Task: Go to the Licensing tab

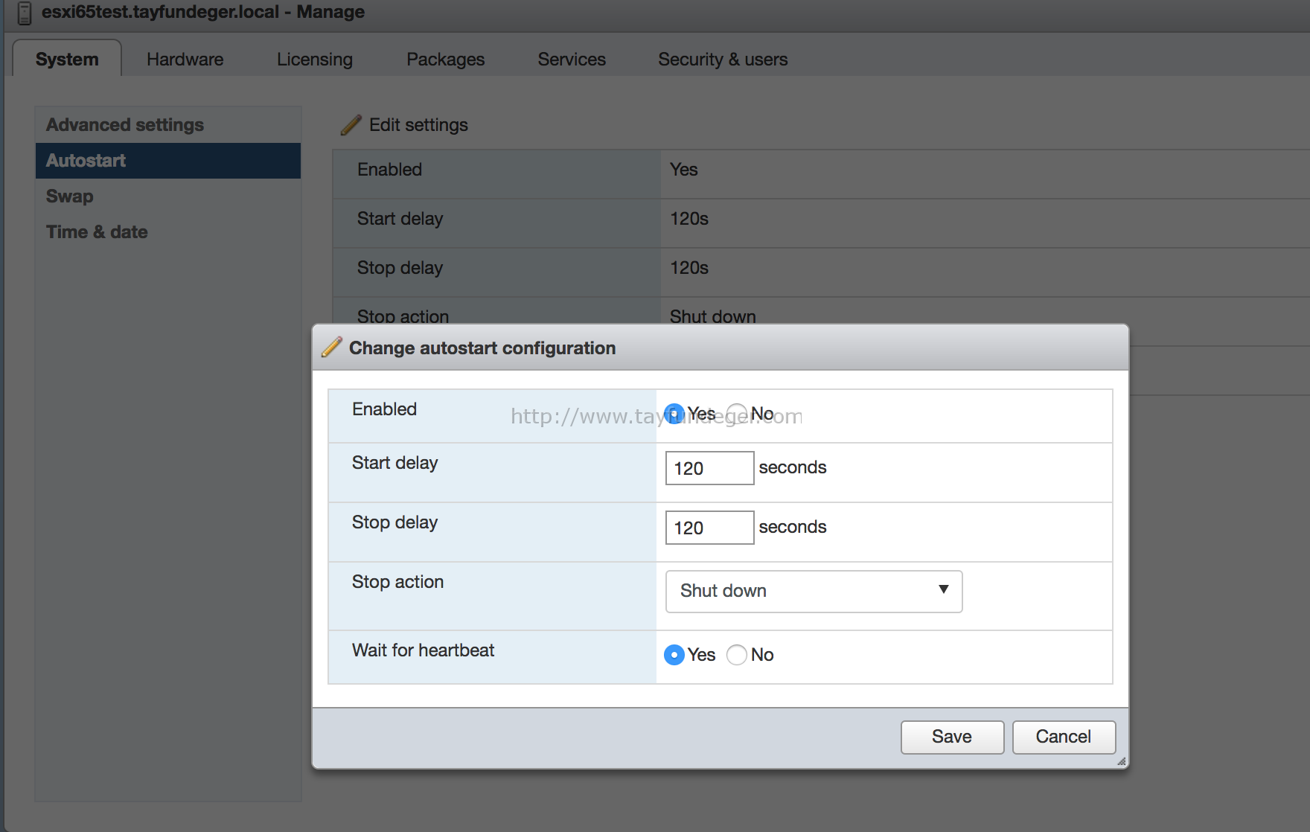Action: pos(315,59)
